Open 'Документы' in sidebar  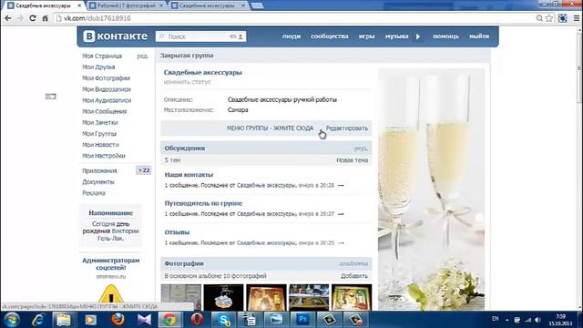click(x=98, y=182)
